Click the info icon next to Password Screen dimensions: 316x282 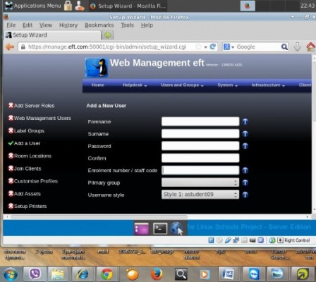[245, 146]
